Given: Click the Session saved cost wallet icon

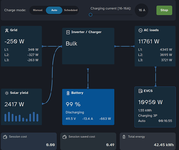Looking at the screenshot, I should (x=64, y=137).
